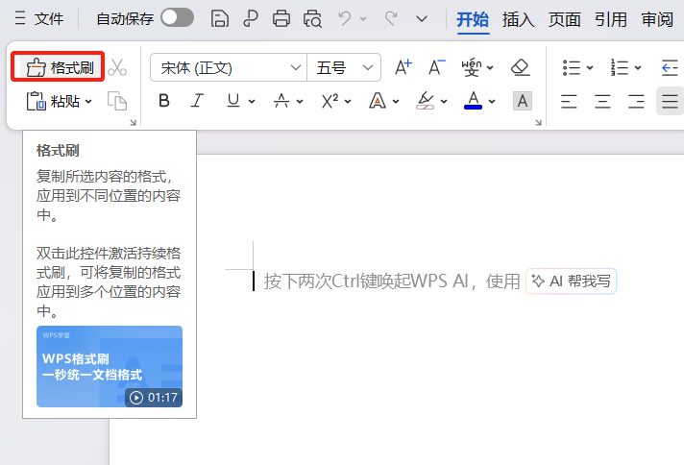Open the Customize quick access toolbar chevron
Screen dimensions: 684x465
[x=422, y=19]
